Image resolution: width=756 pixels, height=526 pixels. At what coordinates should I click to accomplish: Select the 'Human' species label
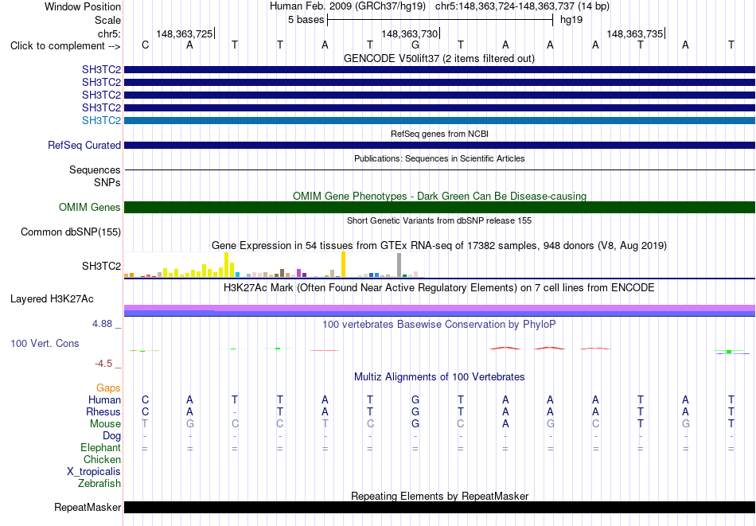click(104, 400)
